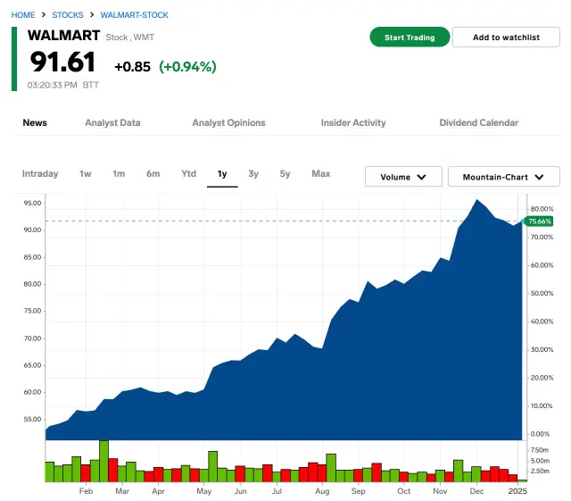
Task: Click the WALMART-STOCK breadcrumb link
Action: pyautogui.click(x=134, y=15)
